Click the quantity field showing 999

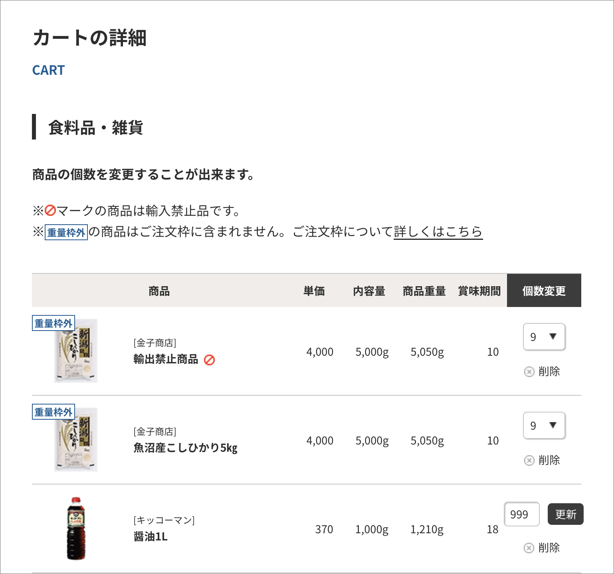click(x=521, y=514)
